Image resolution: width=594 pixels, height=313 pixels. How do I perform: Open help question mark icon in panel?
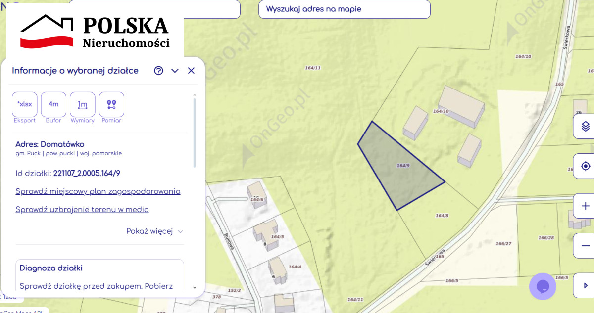[158, 71]
